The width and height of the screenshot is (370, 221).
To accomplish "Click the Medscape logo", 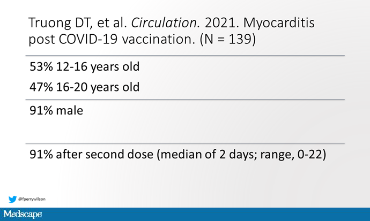I will (23, 214).
